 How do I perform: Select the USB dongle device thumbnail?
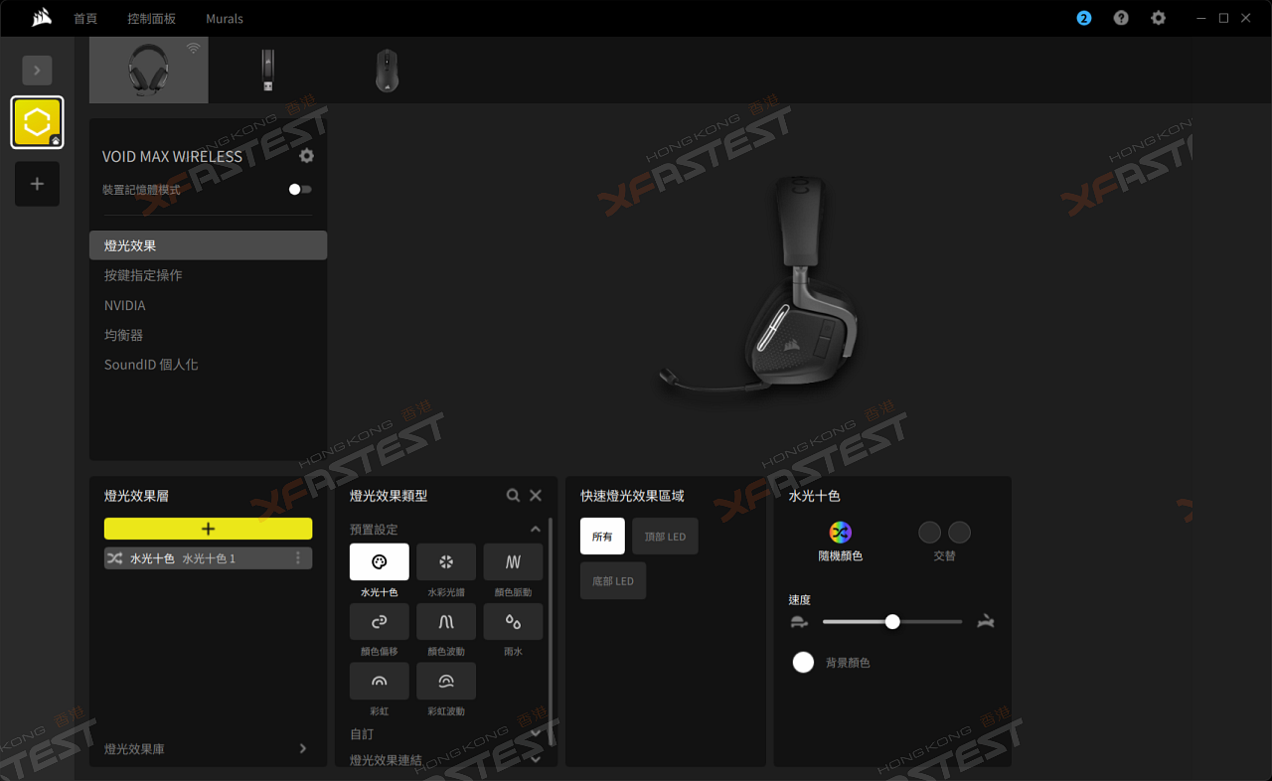[267, 71]
